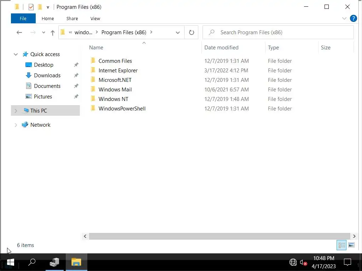Viewport: 362px width, 271px height.
Task: Refresh the folder view
Action: [191, 32]
